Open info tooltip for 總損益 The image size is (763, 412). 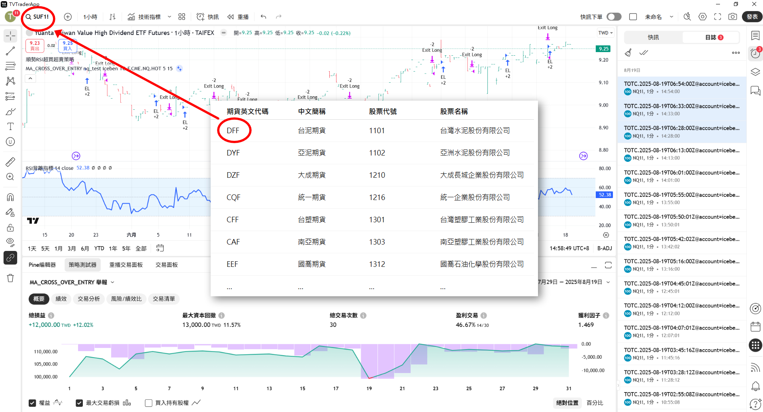click(x=51, y=315)
